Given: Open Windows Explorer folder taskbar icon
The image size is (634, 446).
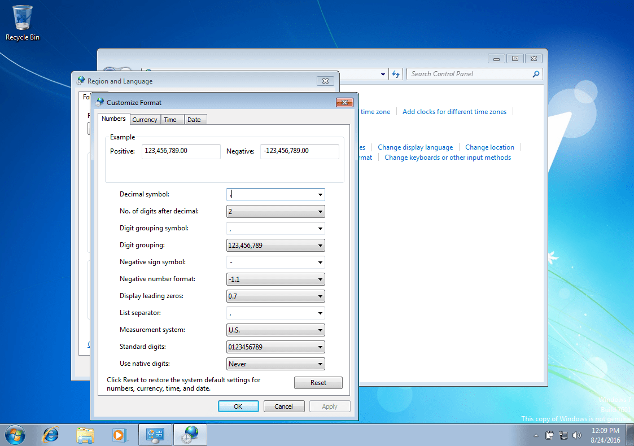Looking at the screenshot, I should [85, 435].
